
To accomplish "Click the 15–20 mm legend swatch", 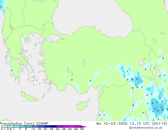I will click(x=41, y=127).
